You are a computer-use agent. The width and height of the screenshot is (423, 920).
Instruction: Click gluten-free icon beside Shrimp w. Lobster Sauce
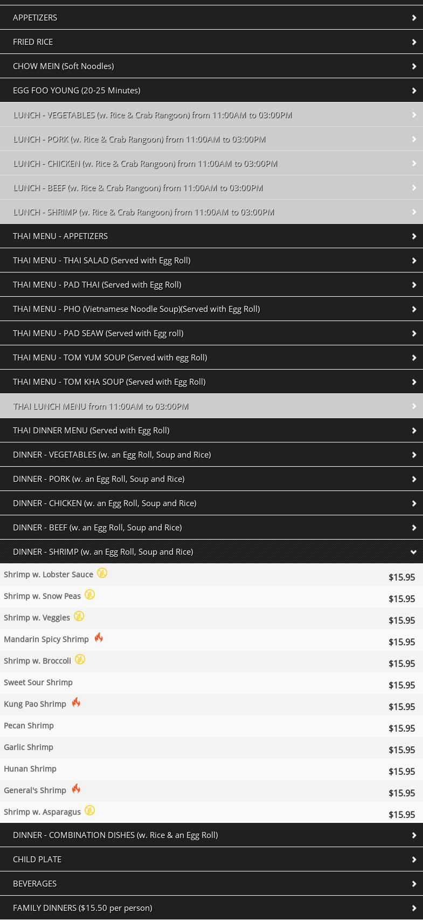pos(102,573)
